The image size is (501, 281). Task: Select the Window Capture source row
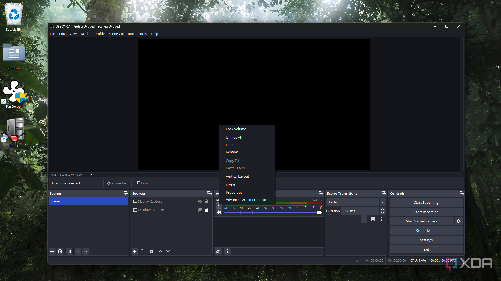[x=171, y=210]
